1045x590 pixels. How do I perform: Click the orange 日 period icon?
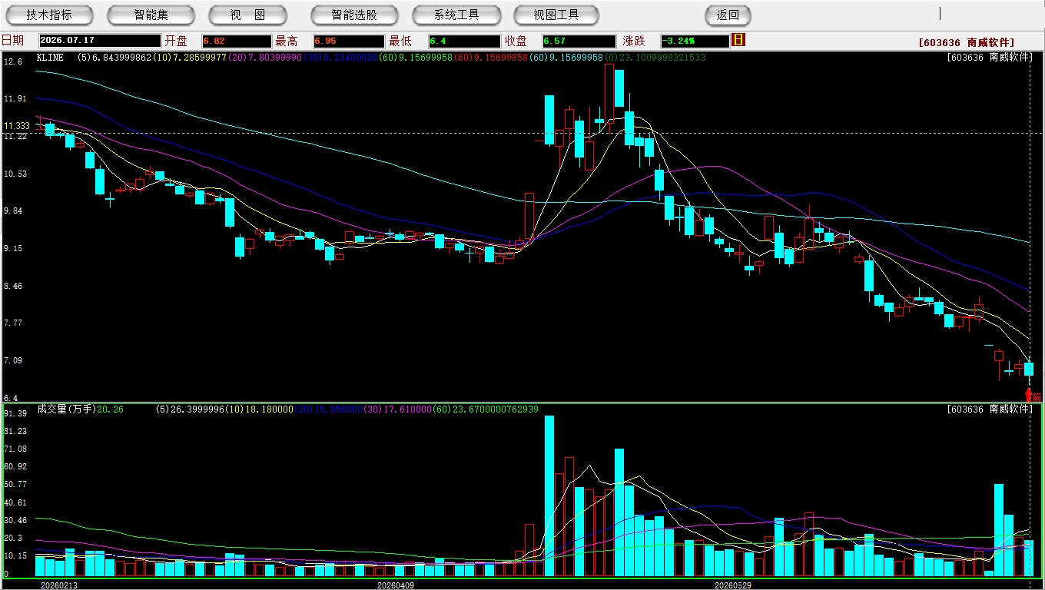[739, 40]
